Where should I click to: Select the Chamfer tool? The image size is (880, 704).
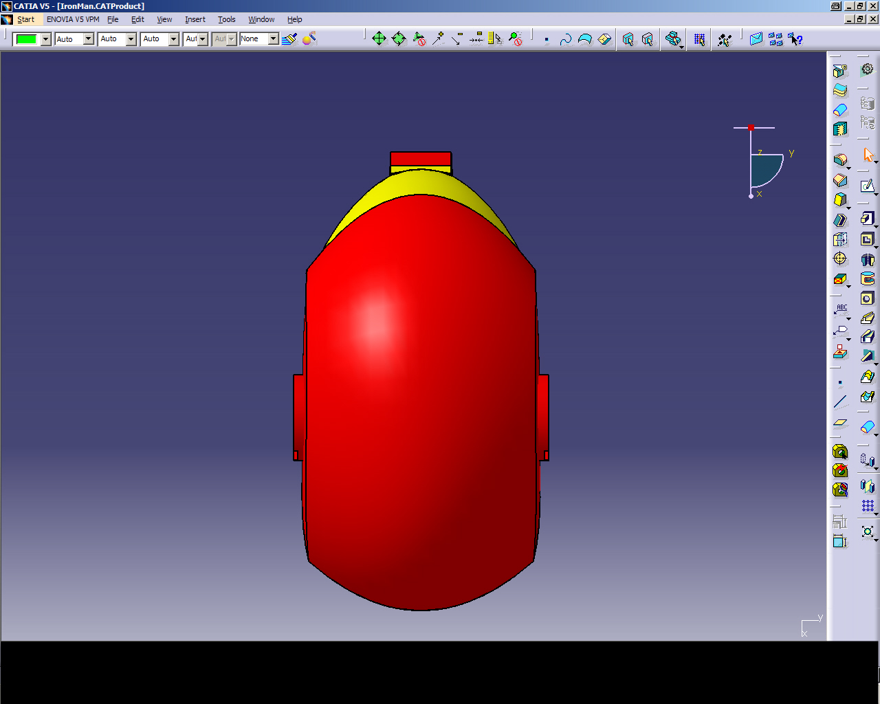click(840, 180)
